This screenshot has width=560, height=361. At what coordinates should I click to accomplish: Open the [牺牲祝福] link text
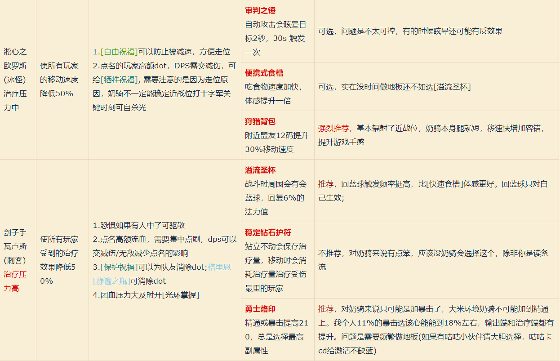[119, 80]
